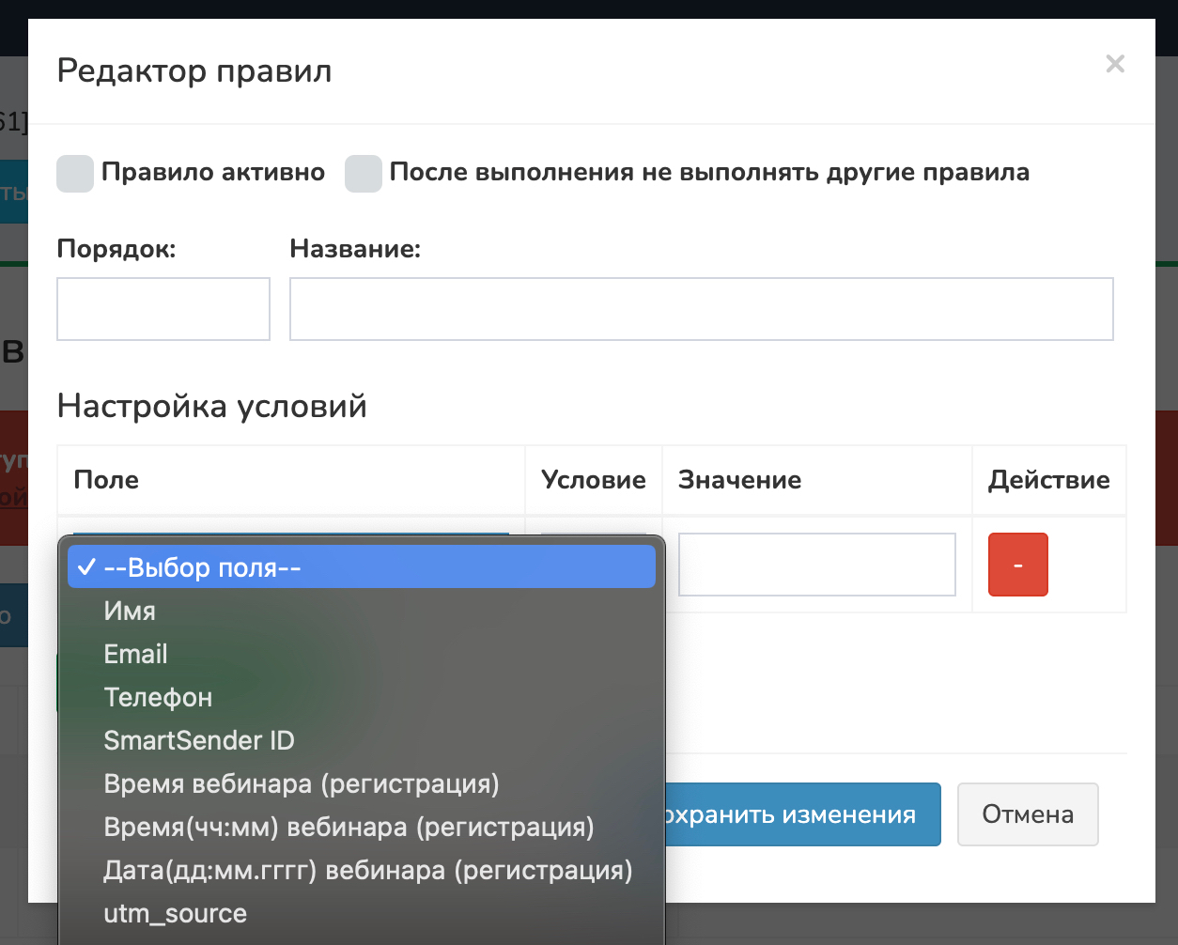The height and width of the screenshot is (945, 1178).
Task: Select "--Выбор поля--" in the dropdown list
Action: click(361, 567)
